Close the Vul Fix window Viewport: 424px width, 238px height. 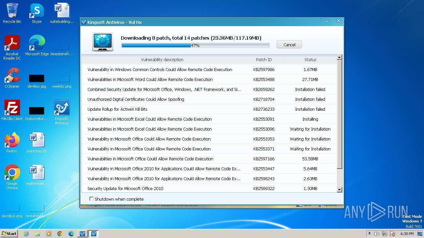click(339, 21)
